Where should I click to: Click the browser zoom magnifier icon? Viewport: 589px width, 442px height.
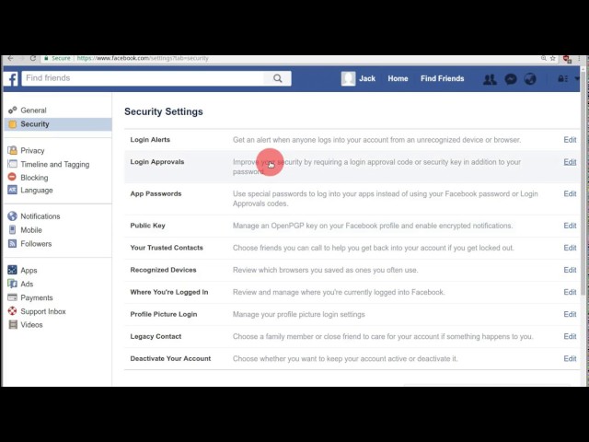coord(544,58)
